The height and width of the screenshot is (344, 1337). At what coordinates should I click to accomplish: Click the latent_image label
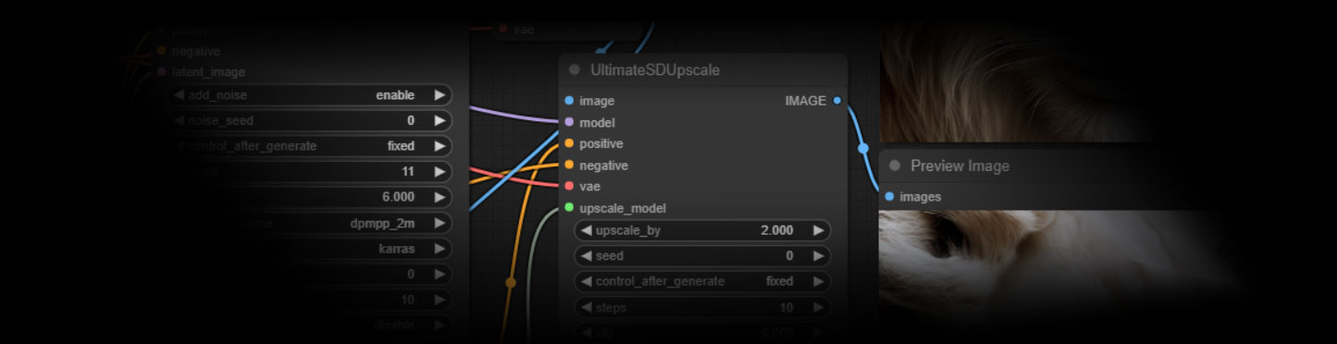point(208,72)
